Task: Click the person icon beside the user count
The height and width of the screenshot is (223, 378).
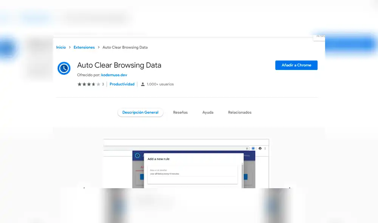Action: coord(143,84)
